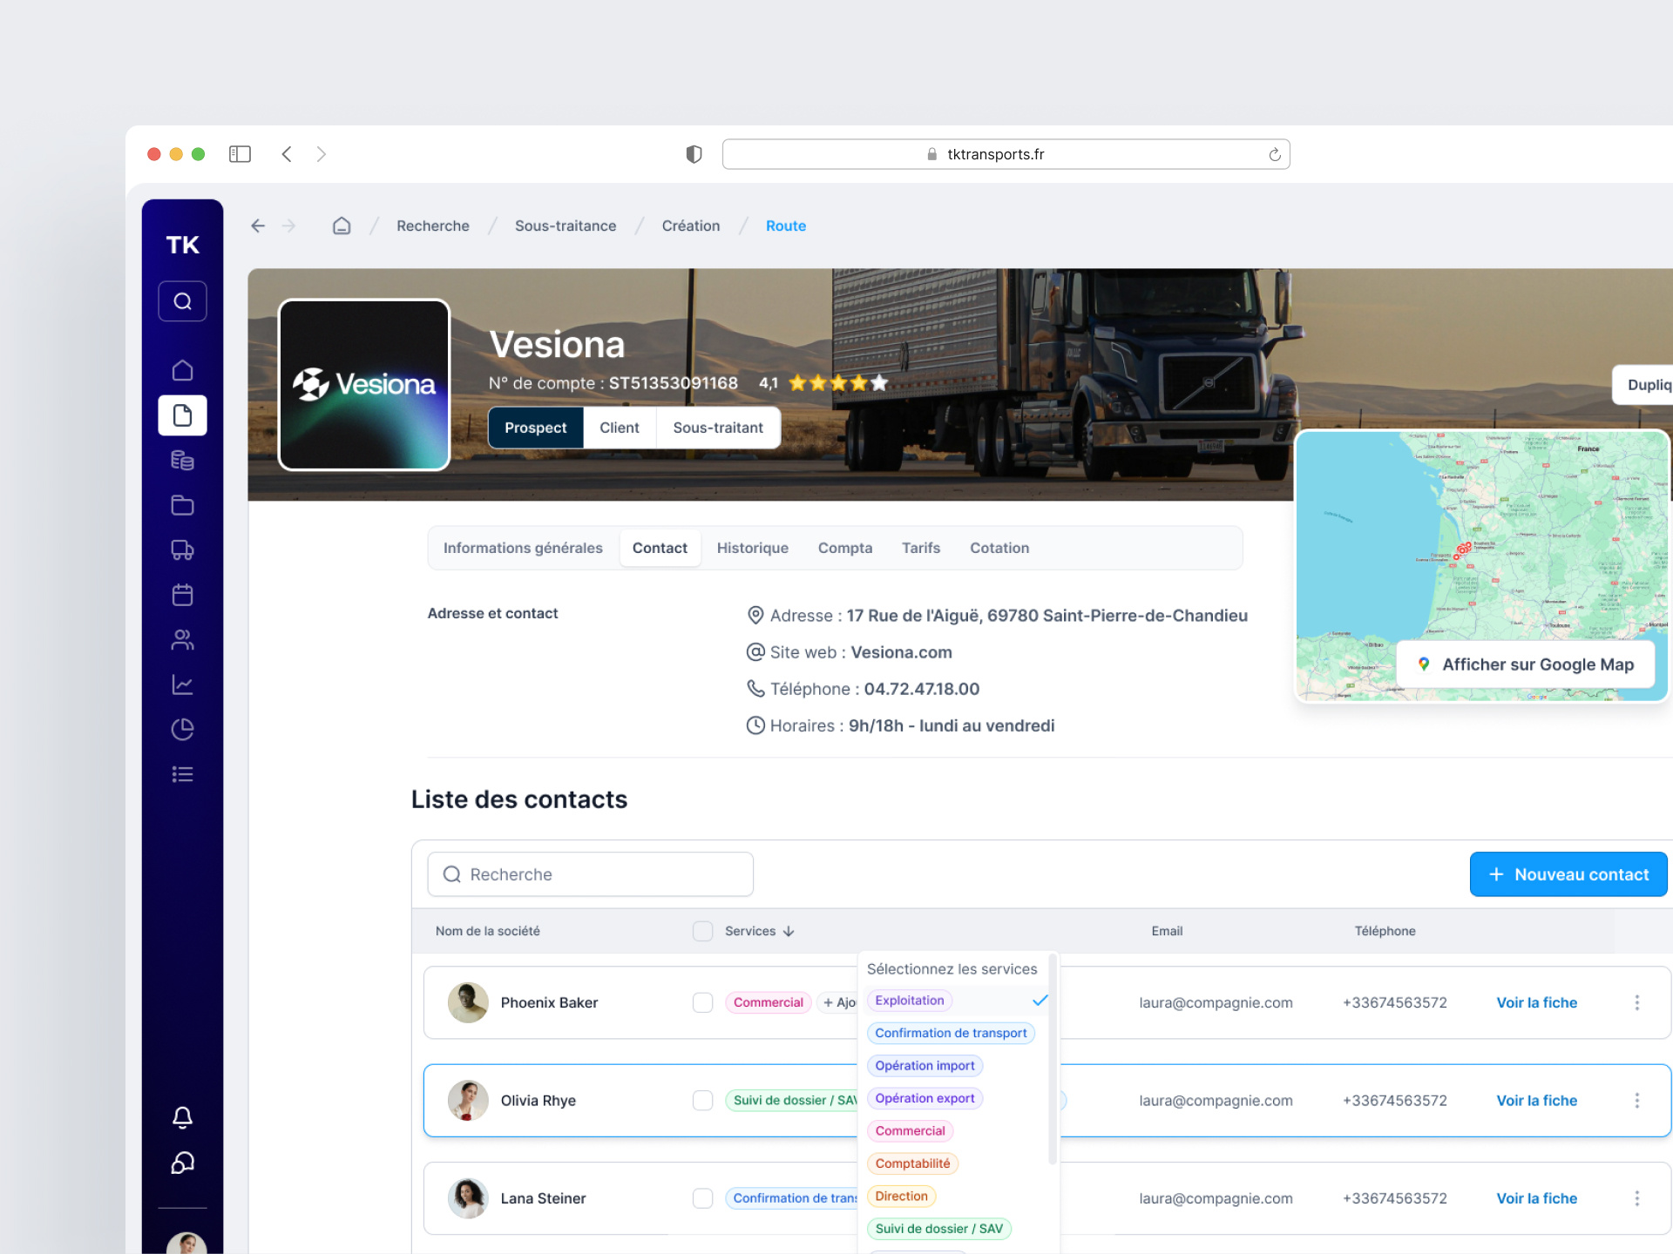Click Afficher sur Google Map
Image resolution: width=1673 pixels, height=1254 pixels.
(x=1525, y=664)
